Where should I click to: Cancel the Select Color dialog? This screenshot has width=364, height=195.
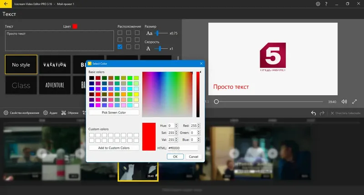[x=193, y=156]
